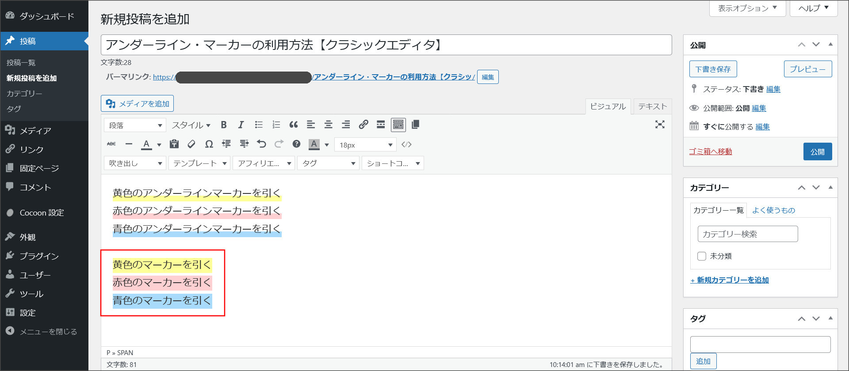Viewport: 849px width, 371px height.
Task: Open the テンプレート dropdown
Action: tap(199, 163)
